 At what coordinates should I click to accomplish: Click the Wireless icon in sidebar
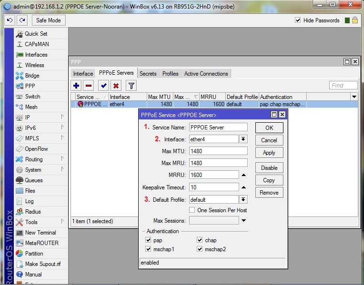[20, 65]
